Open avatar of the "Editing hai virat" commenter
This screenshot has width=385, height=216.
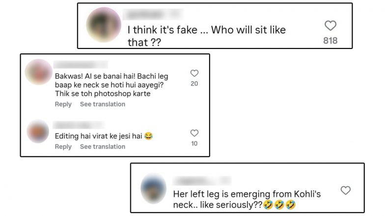38,131
